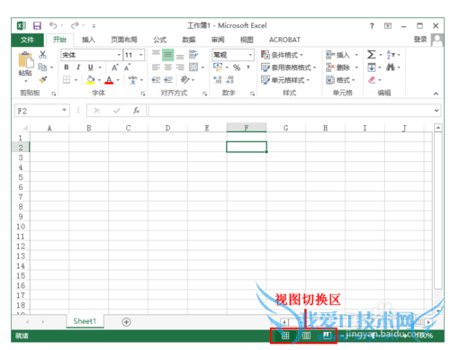Open the 格式 format cells button

coord(340,80)
